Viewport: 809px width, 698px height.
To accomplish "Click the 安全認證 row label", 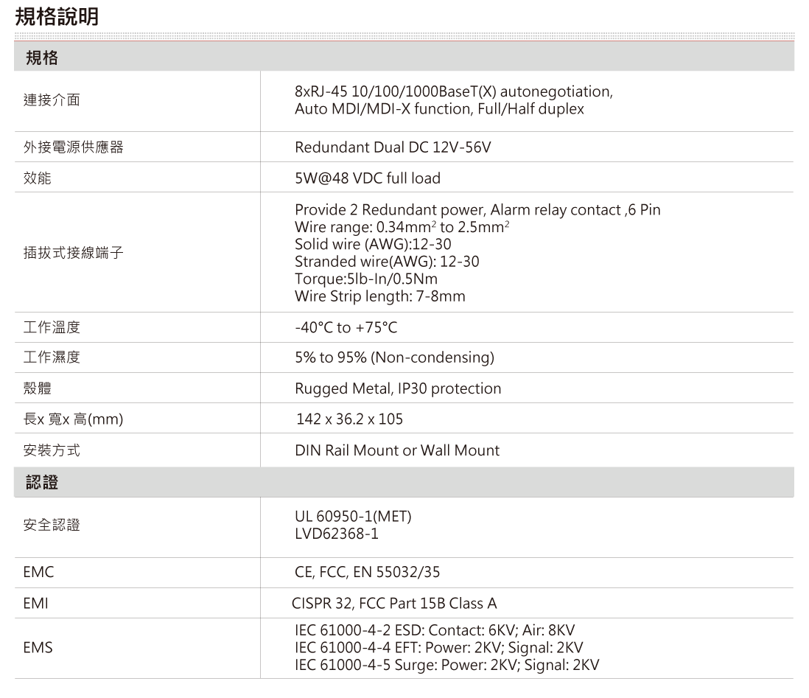I will (51, 526).
